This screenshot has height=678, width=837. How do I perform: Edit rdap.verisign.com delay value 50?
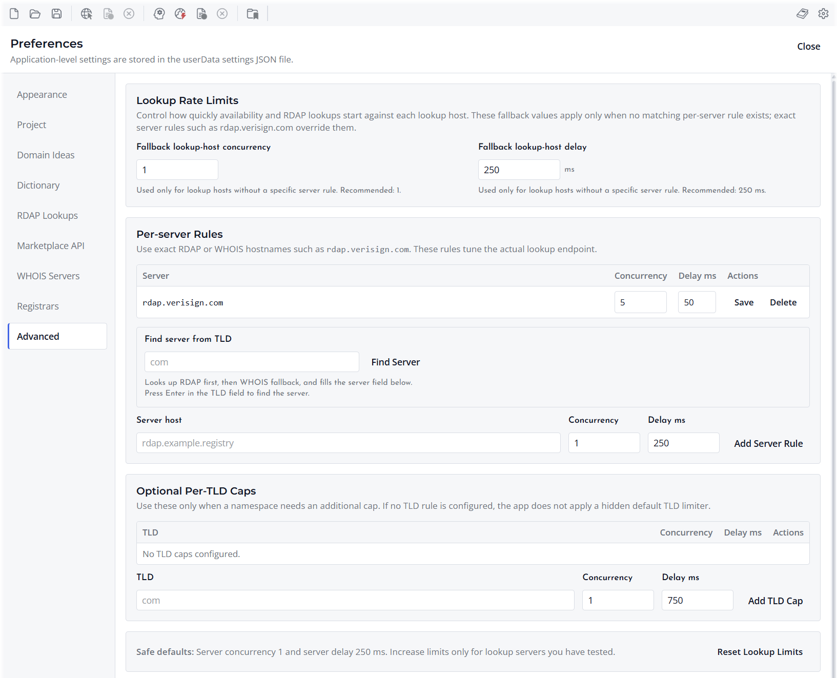pos(697,302)
